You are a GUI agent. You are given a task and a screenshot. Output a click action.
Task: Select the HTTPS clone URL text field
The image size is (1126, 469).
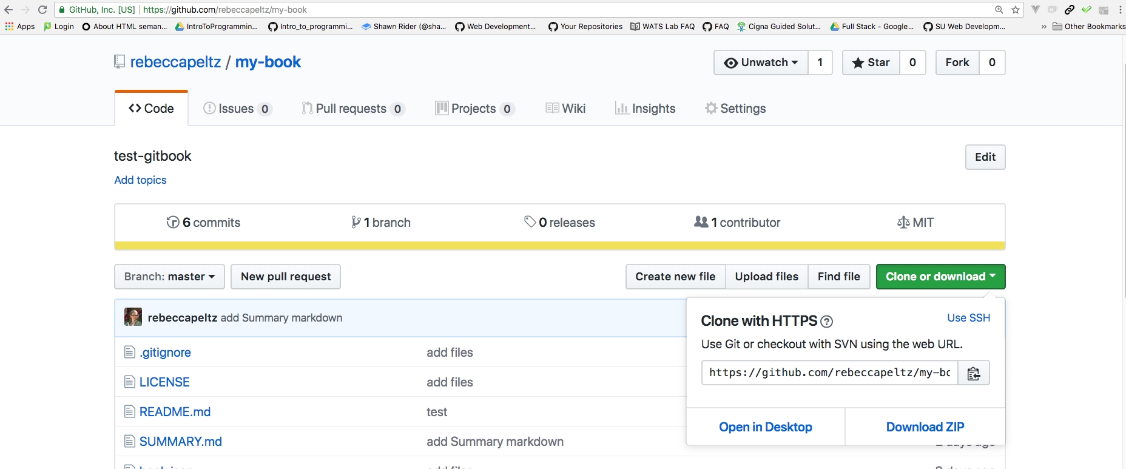point(829,373)
